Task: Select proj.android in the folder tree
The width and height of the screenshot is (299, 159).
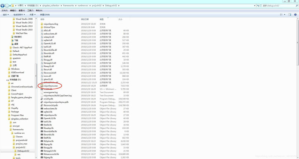Action: click(x=22, y=140)
